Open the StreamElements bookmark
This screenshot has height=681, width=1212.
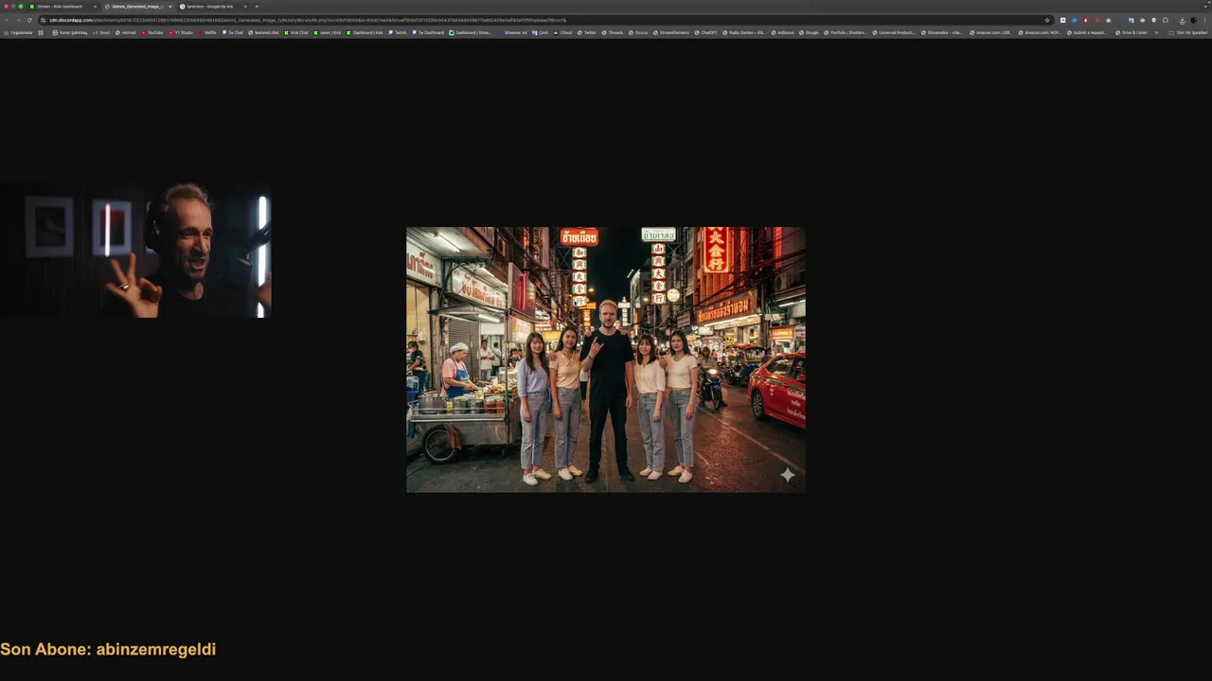pos(671,32)
